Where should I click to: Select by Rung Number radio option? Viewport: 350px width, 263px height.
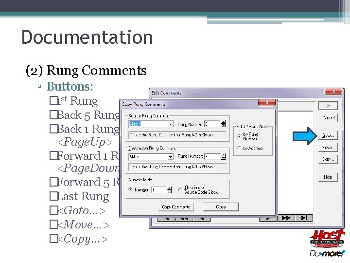[239, 136]
